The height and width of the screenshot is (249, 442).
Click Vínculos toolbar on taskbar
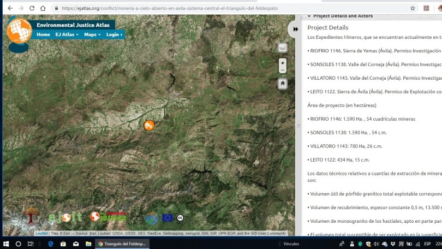point(291,244)
